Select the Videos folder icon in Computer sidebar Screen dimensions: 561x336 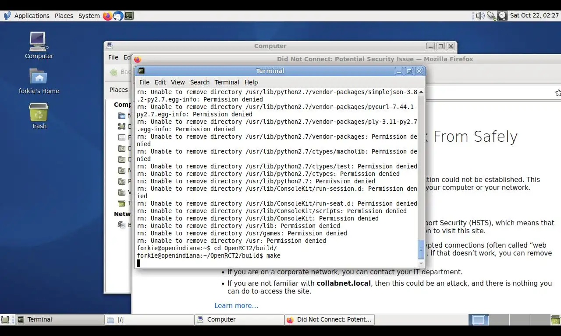tap(122, 192)
